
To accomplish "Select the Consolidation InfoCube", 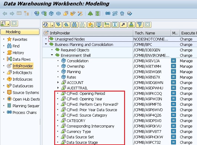I will point(77,61).
